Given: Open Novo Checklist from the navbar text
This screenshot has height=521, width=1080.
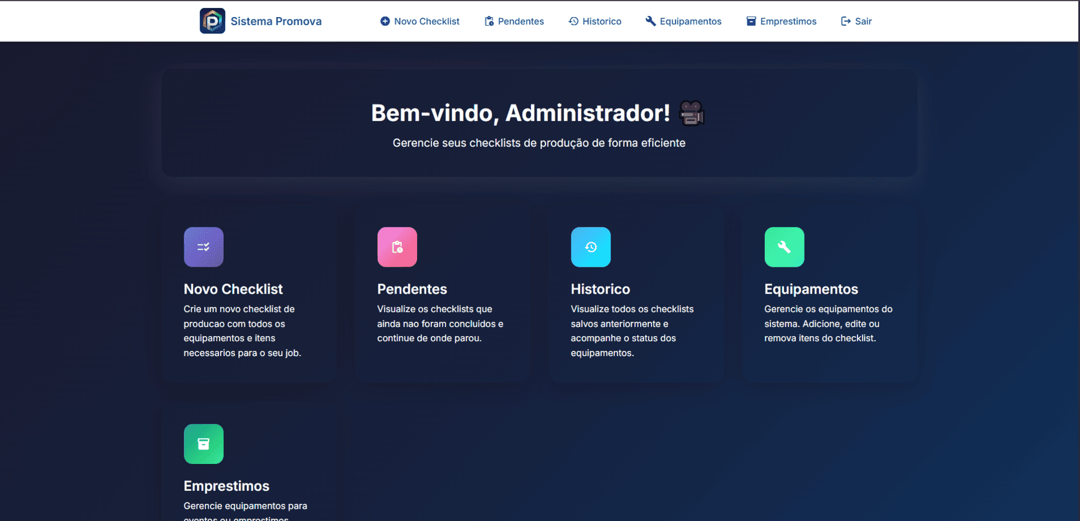Looking at the screenshot, I should pos(427,21).
